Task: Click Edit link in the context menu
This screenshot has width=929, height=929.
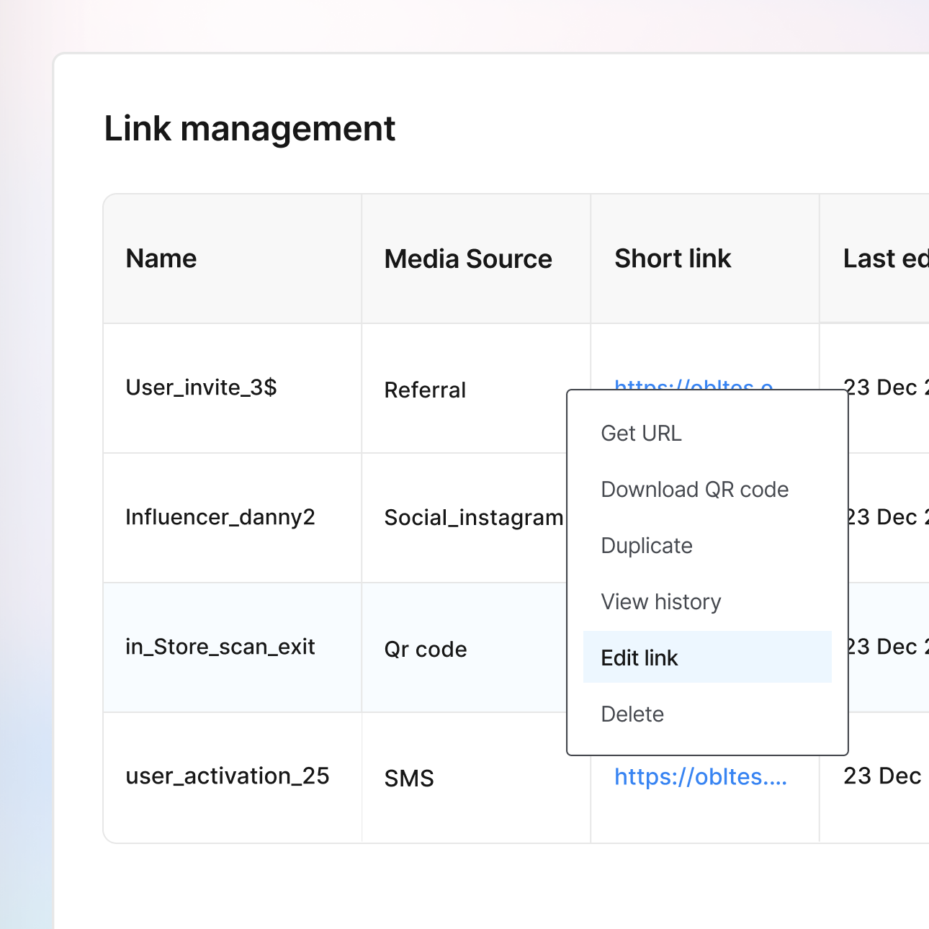Action: tap(706, 658)
